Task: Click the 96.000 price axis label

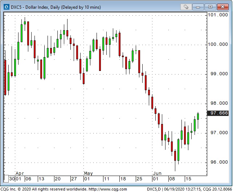Action: coord(219,162)
